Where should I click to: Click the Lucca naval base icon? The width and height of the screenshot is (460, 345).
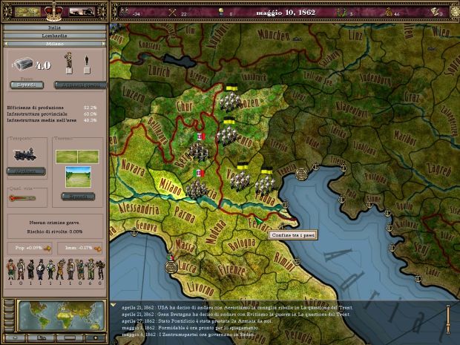coord(171,266)
